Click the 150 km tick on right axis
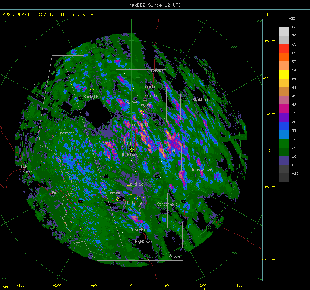The height and width of the screenshot is (290, 310). (266, 41)
